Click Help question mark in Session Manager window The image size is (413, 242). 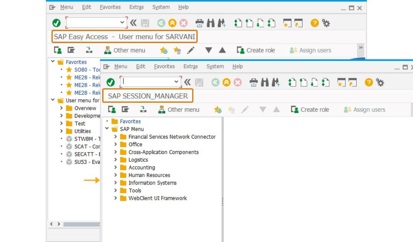(369, 83)
